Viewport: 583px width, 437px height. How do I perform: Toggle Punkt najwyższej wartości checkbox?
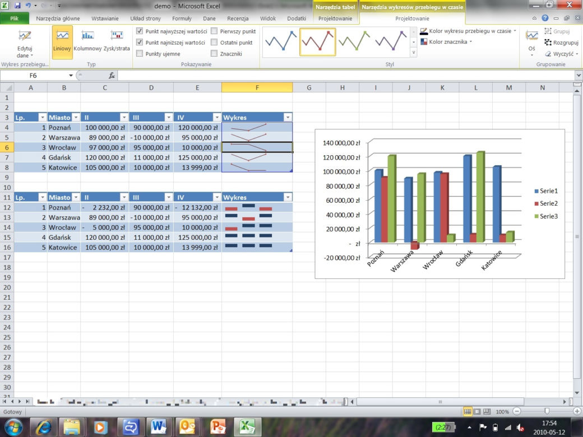(x=140, y=31)
